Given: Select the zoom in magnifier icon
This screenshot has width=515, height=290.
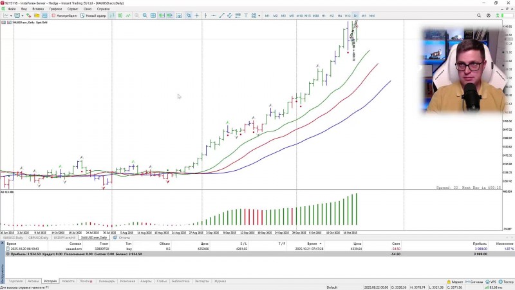Looking at the screenshot, I should click(136, 15).
